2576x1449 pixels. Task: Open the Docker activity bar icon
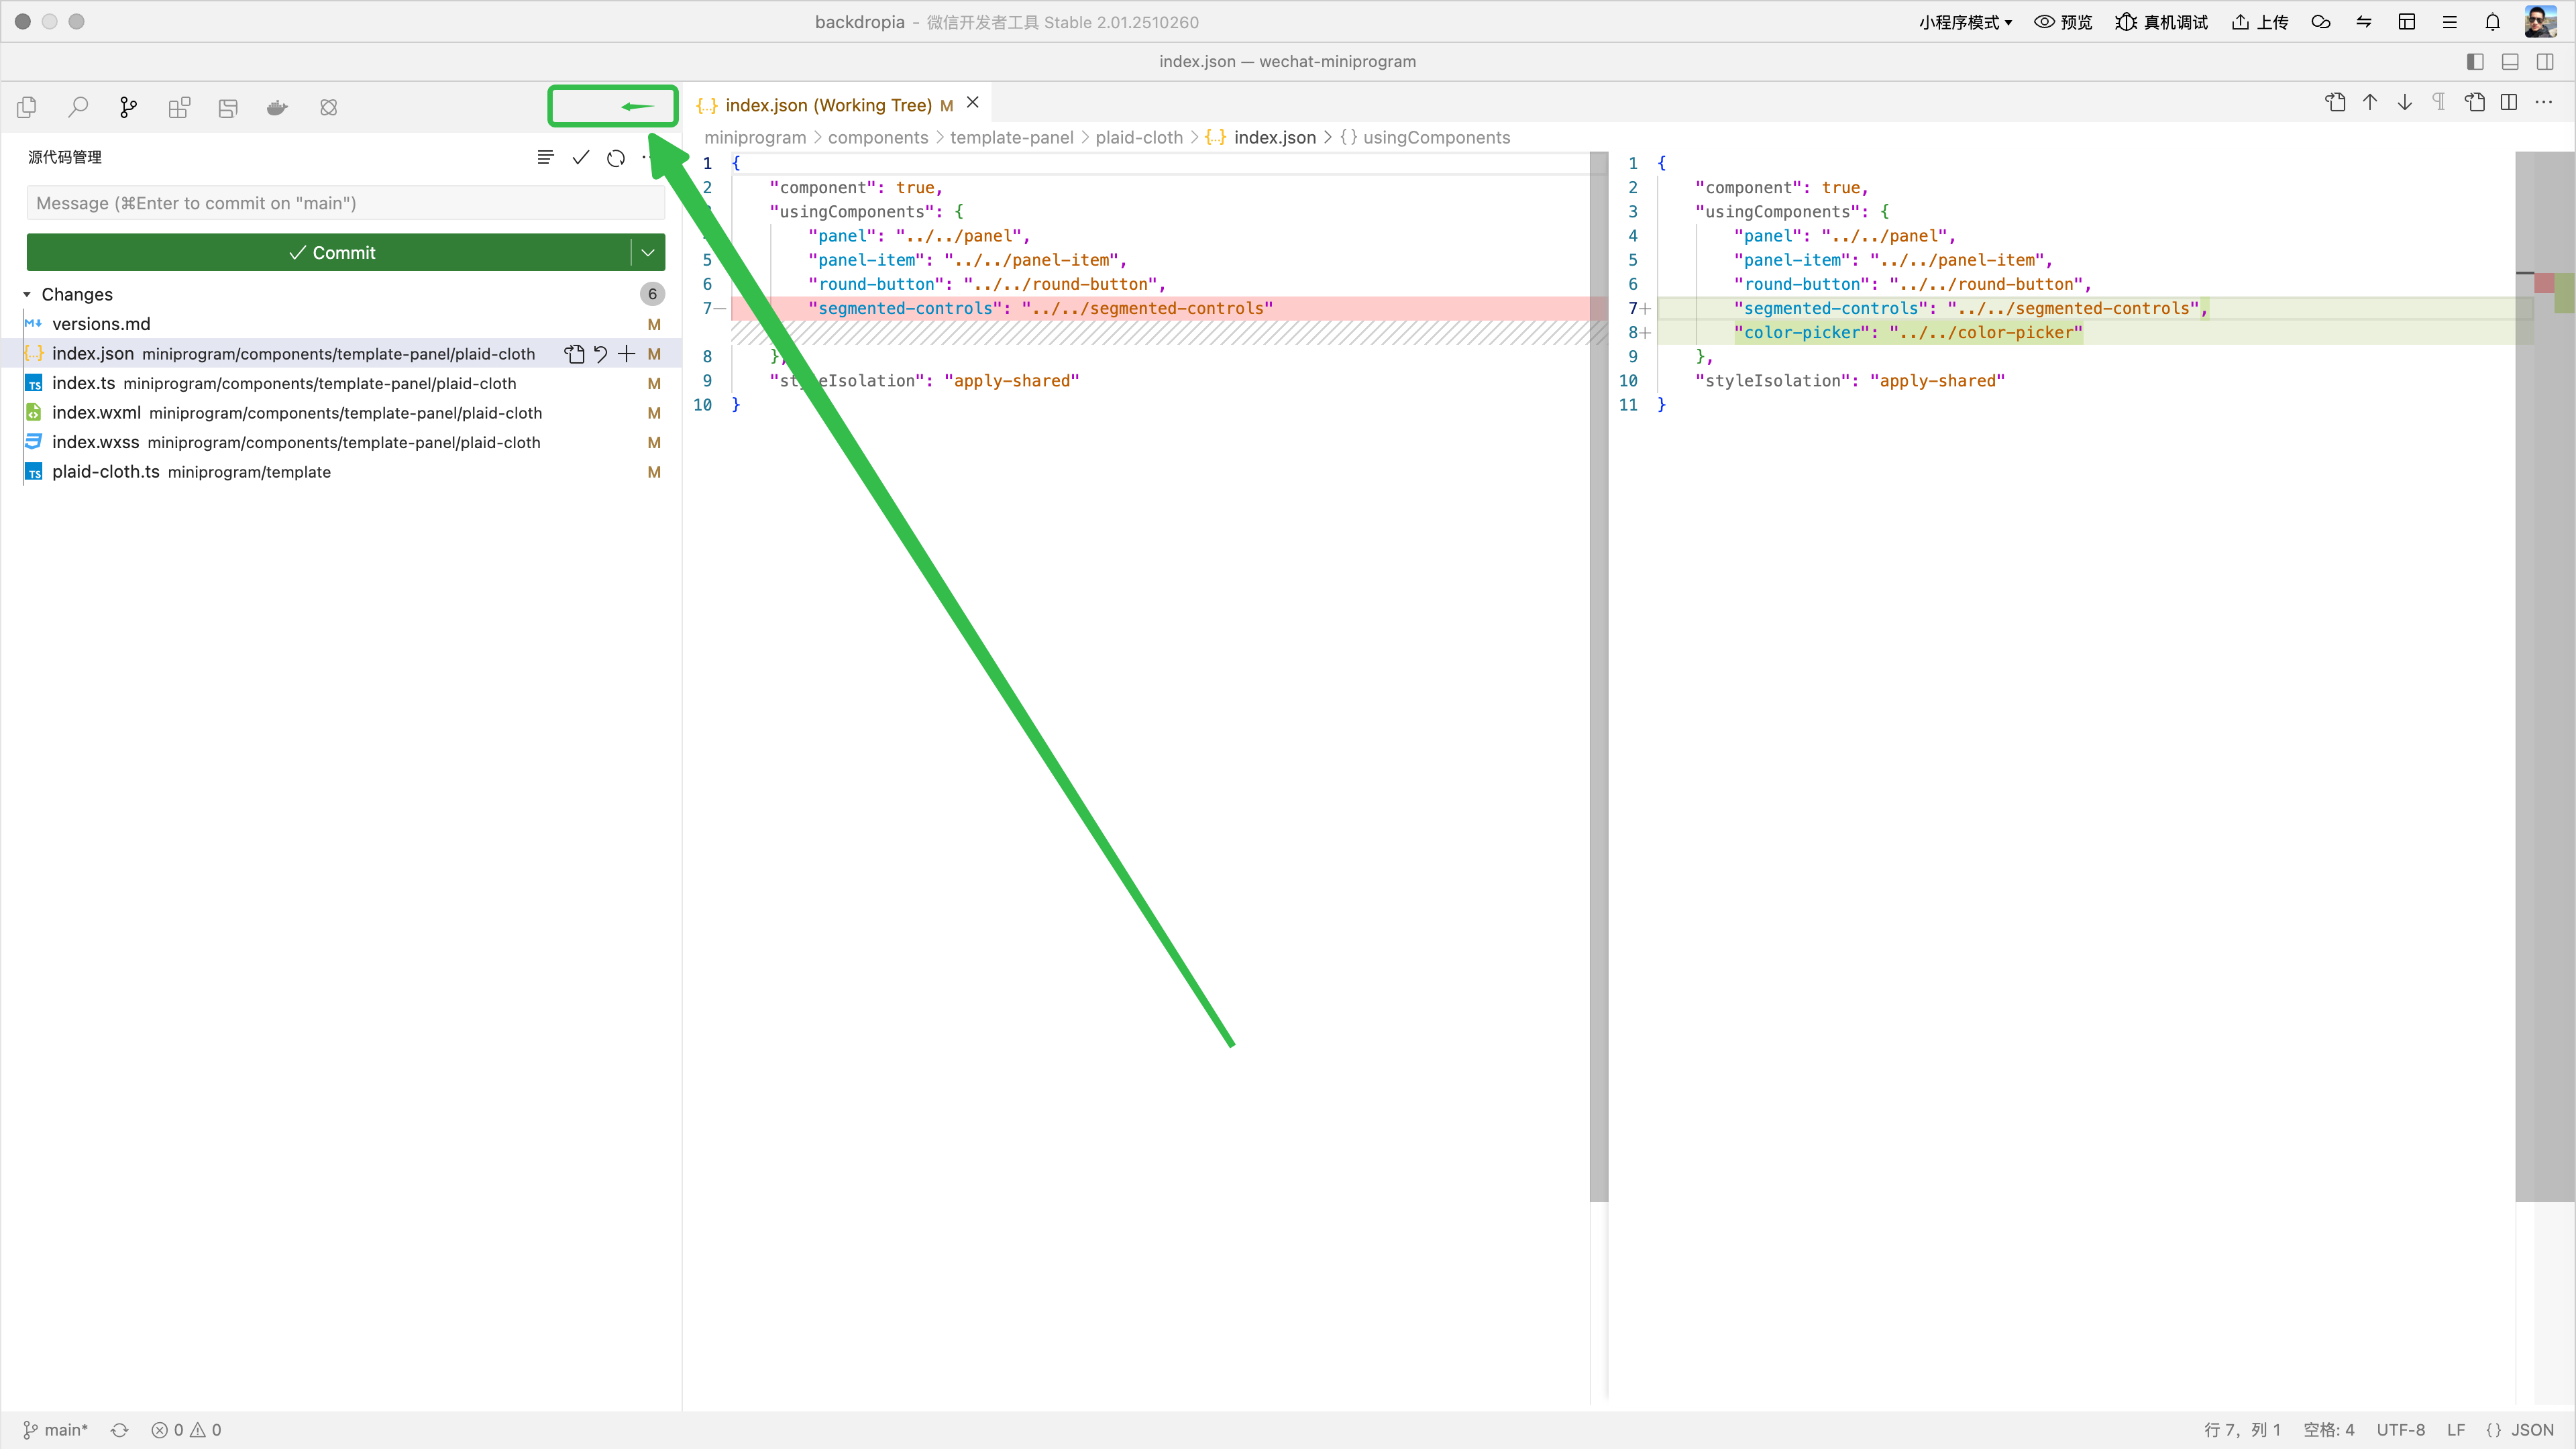[x=277, y=107]
